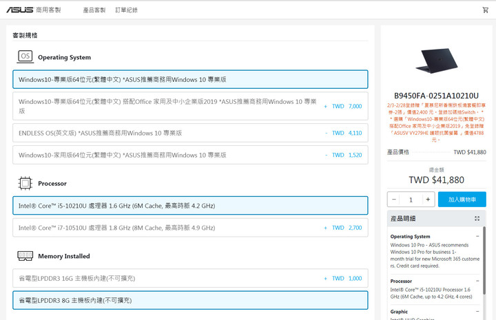Open the 訂單紀錄 menu
Viewport: 496px width, 320px height.
[126, 10]
